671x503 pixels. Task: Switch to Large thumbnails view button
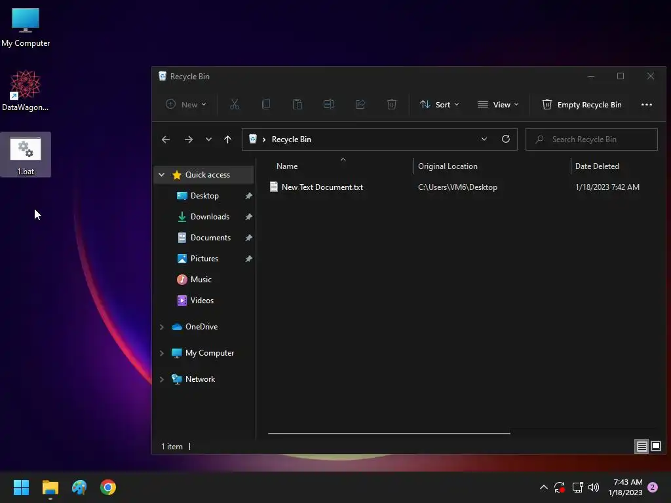[x=655, y=447]
